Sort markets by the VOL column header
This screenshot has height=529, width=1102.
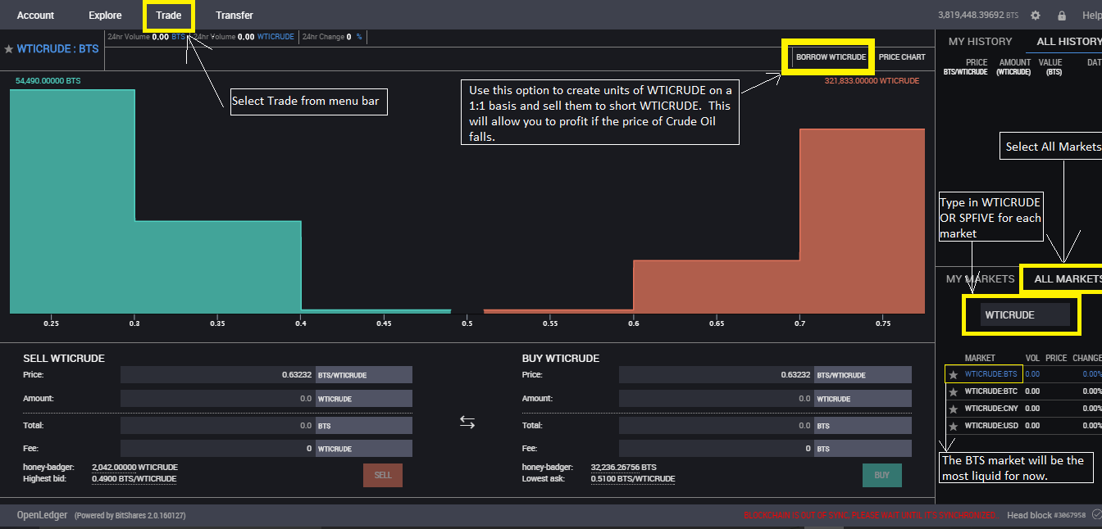(x=1032, y=358)
